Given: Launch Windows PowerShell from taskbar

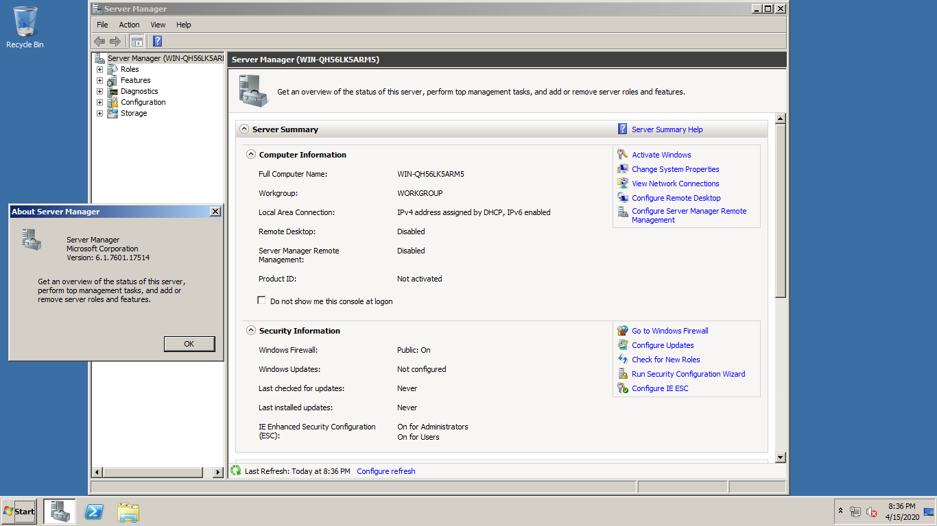Looking at the screenshot, I should point(94,512).
